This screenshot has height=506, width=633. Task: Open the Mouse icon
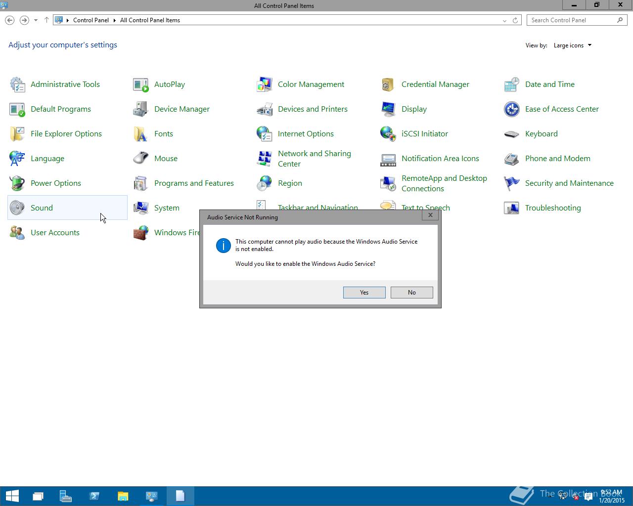coord(141,159)
